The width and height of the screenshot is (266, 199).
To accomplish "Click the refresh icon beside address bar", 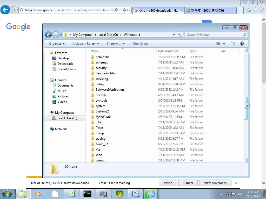I will pos(180,35).
